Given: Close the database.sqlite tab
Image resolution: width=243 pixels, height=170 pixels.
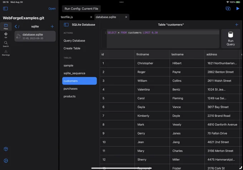Looking at the screenshot, I should [126, 17].
